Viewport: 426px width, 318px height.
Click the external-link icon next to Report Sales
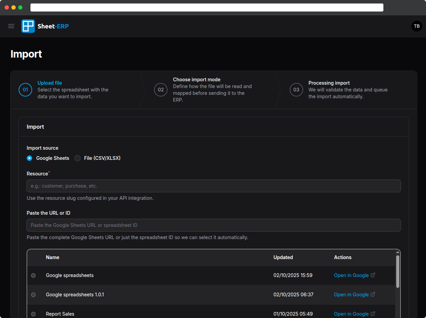[373, 314]
